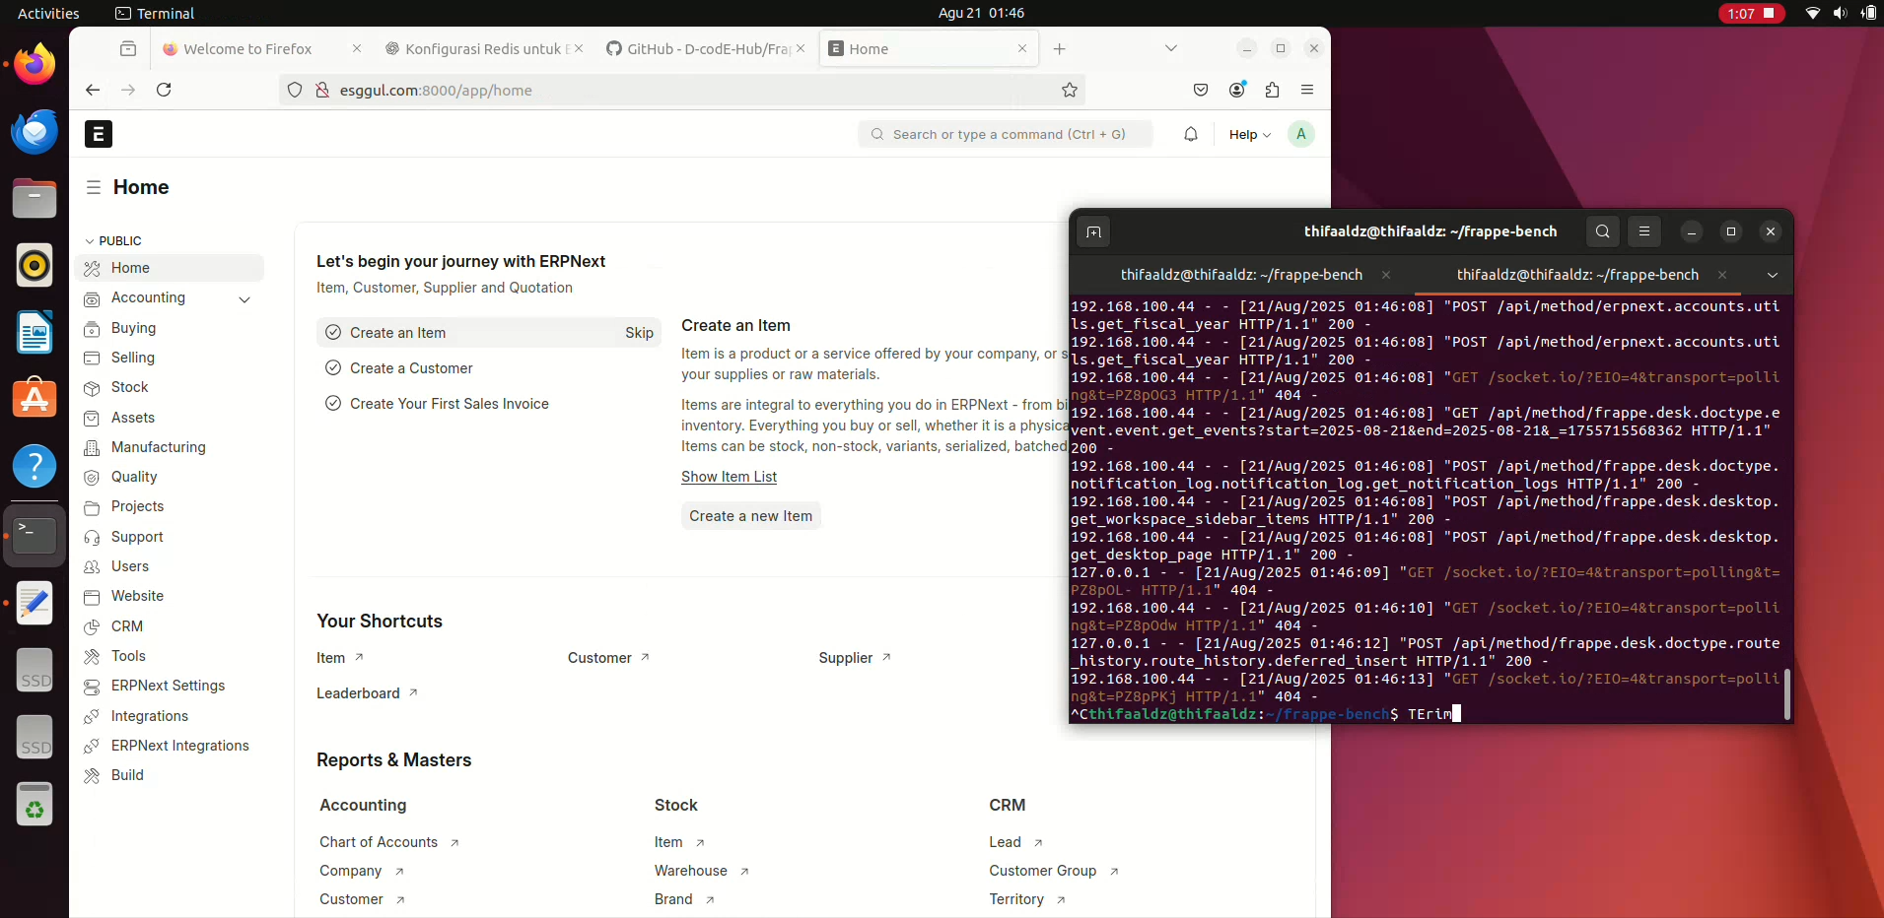Open the Leaderboard shortcut

[x=367, y=693]
